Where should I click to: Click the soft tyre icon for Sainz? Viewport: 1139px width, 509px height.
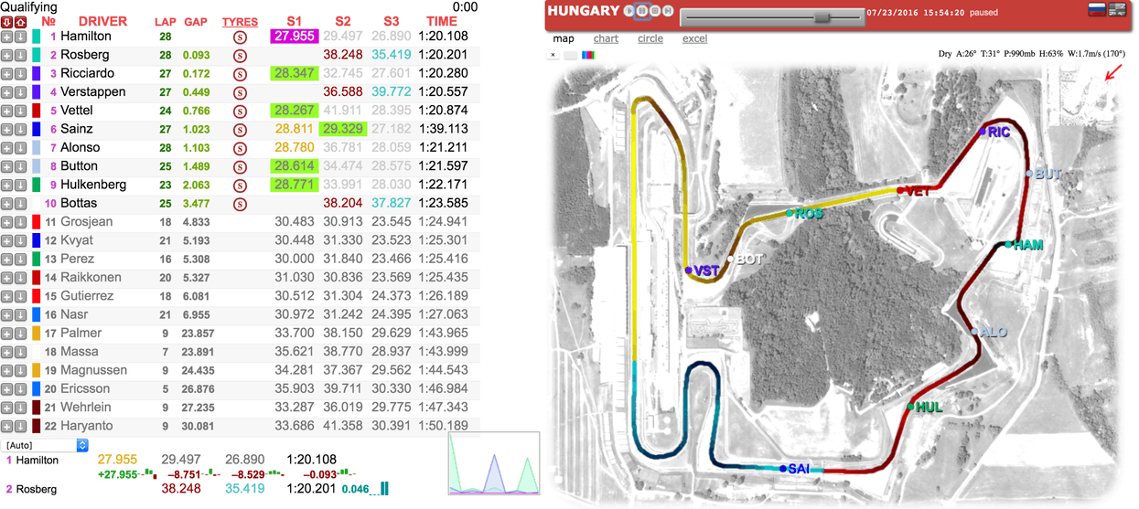click(240, 130)
